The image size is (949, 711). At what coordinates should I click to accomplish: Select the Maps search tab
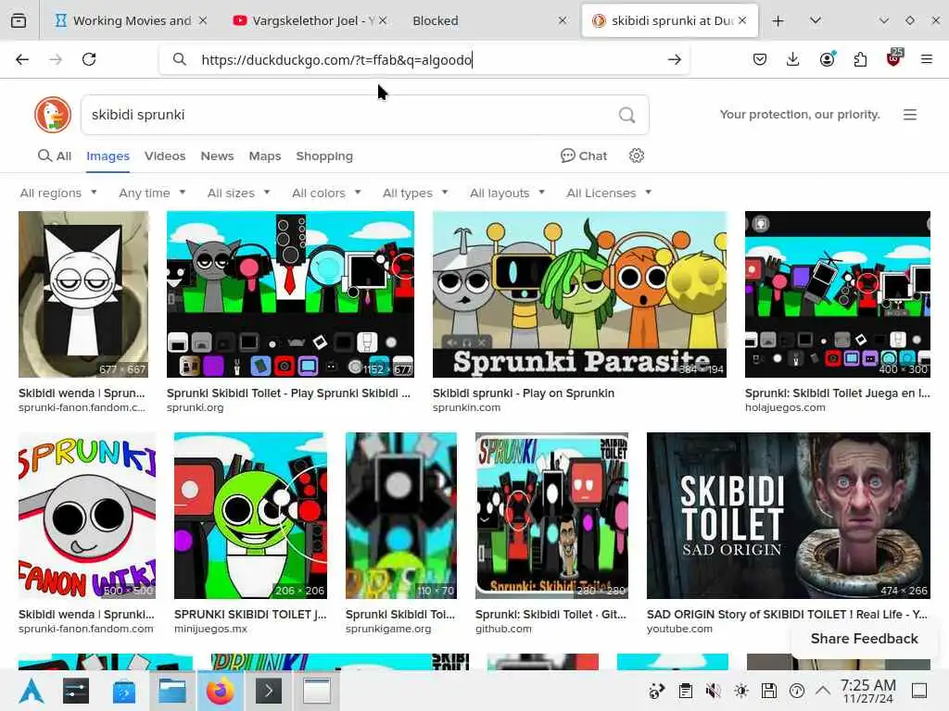point(264,156)
